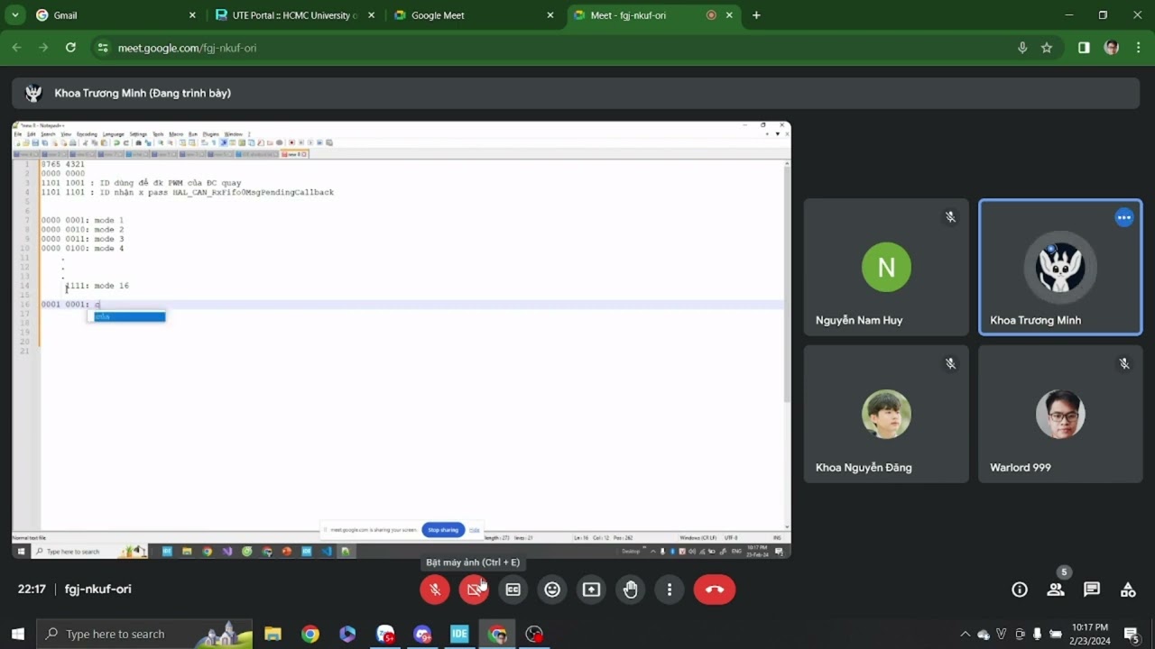Show hidden system tray icons
The image size is (1155, 649).
965,634
